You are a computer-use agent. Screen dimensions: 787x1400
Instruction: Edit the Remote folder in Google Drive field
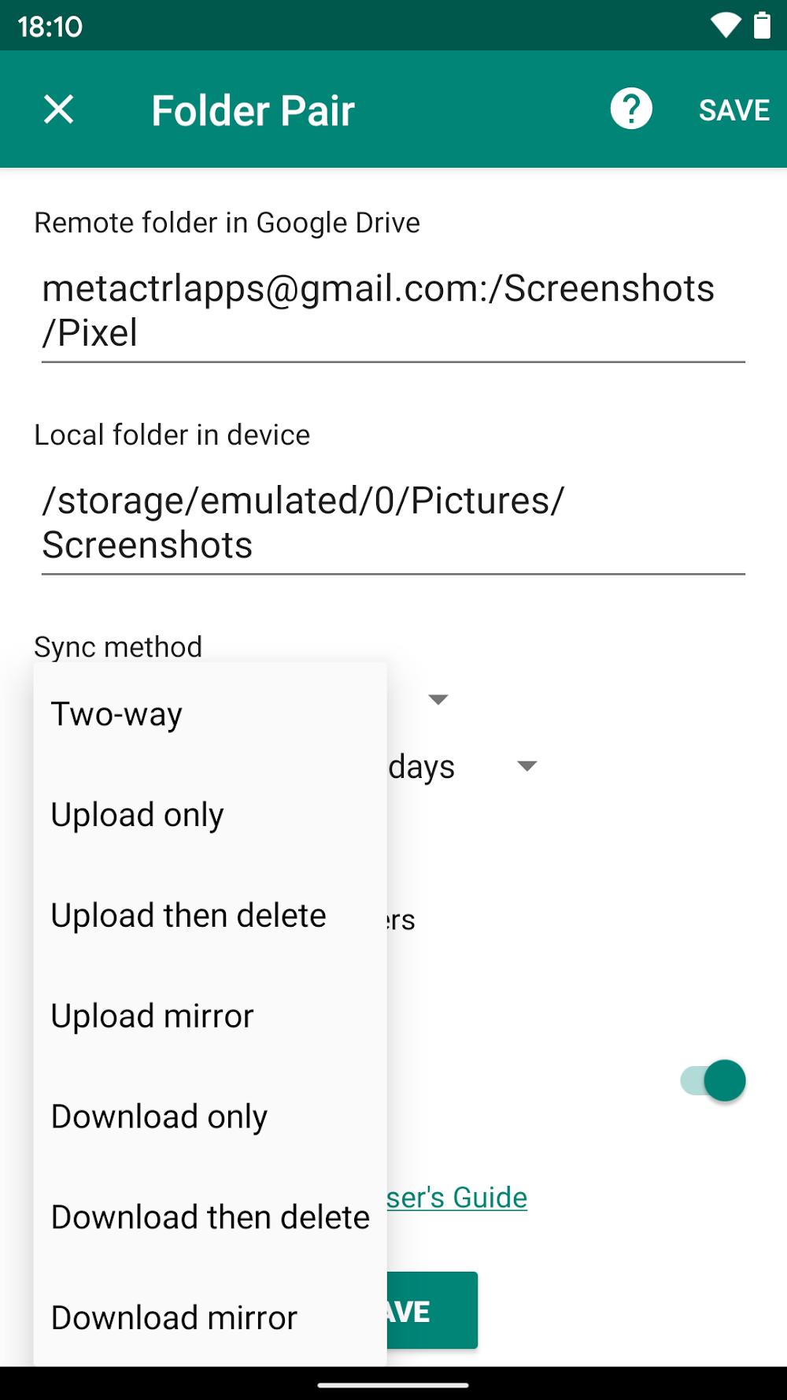click(393, 310)
